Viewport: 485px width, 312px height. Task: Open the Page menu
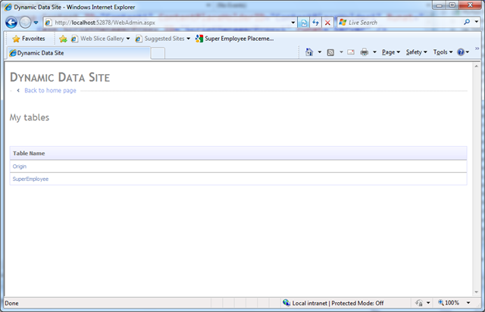(x=390, y=52)
